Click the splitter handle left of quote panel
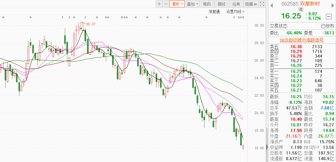 [267, 147]
